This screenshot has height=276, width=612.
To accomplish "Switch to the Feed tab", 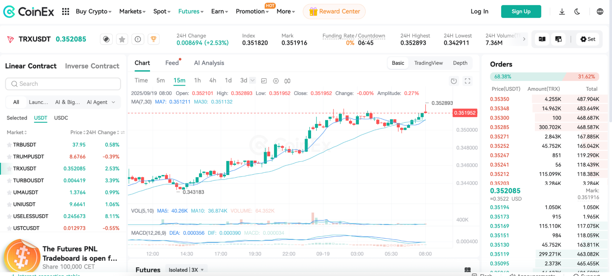I will click(172, 63).
